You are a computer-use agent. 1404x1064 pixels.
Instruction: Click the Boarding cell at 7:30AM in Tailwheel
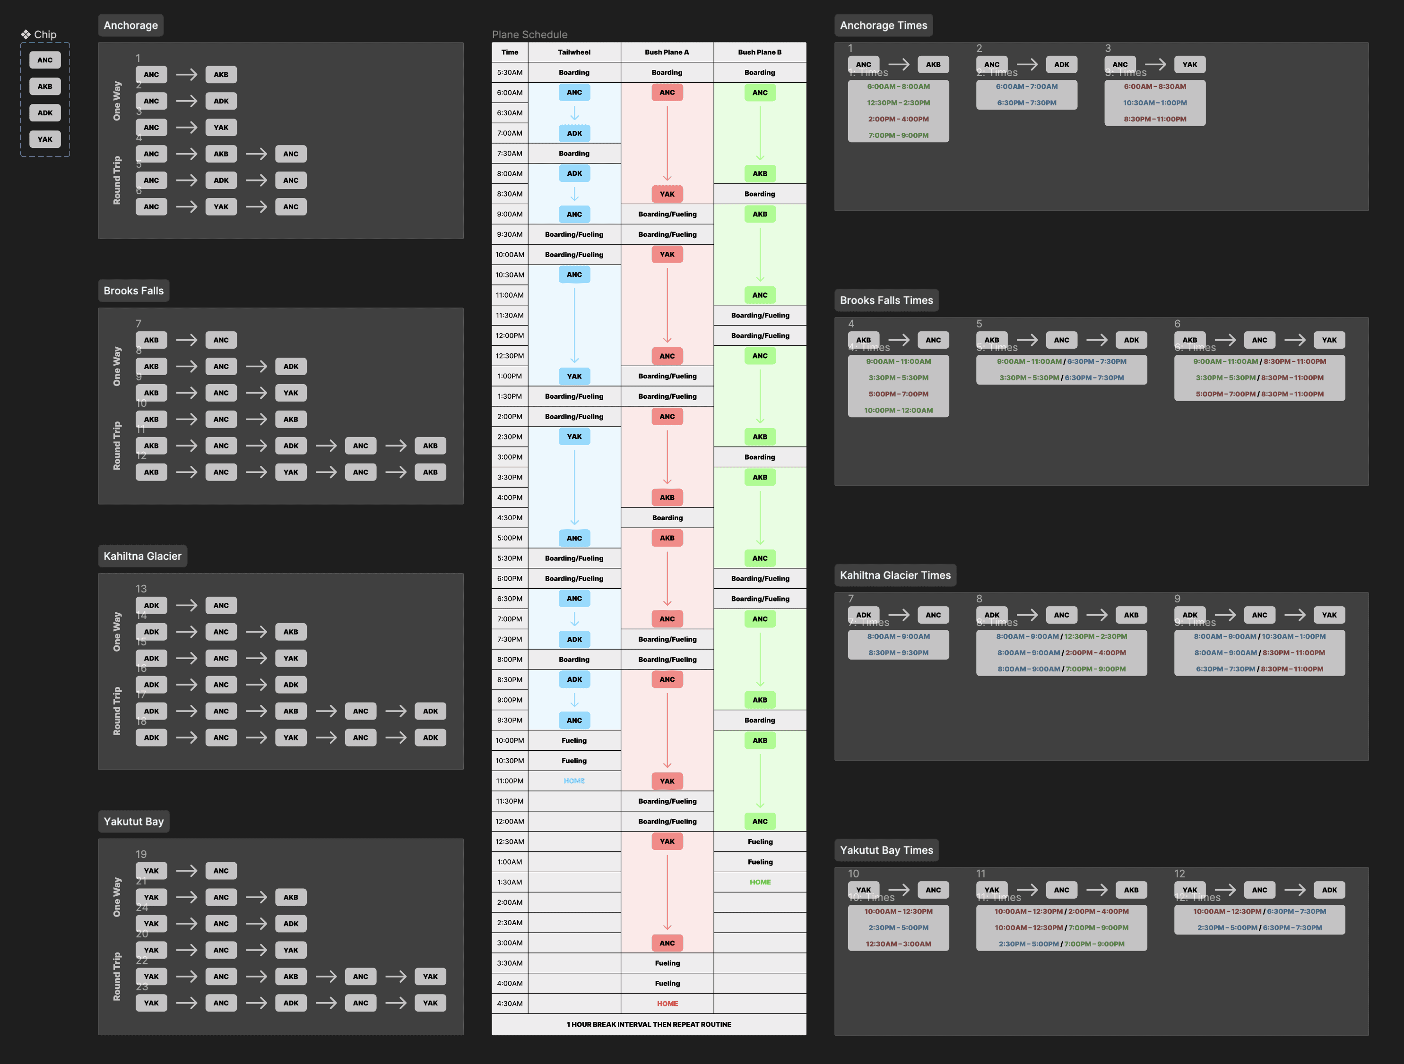[574, 154]
